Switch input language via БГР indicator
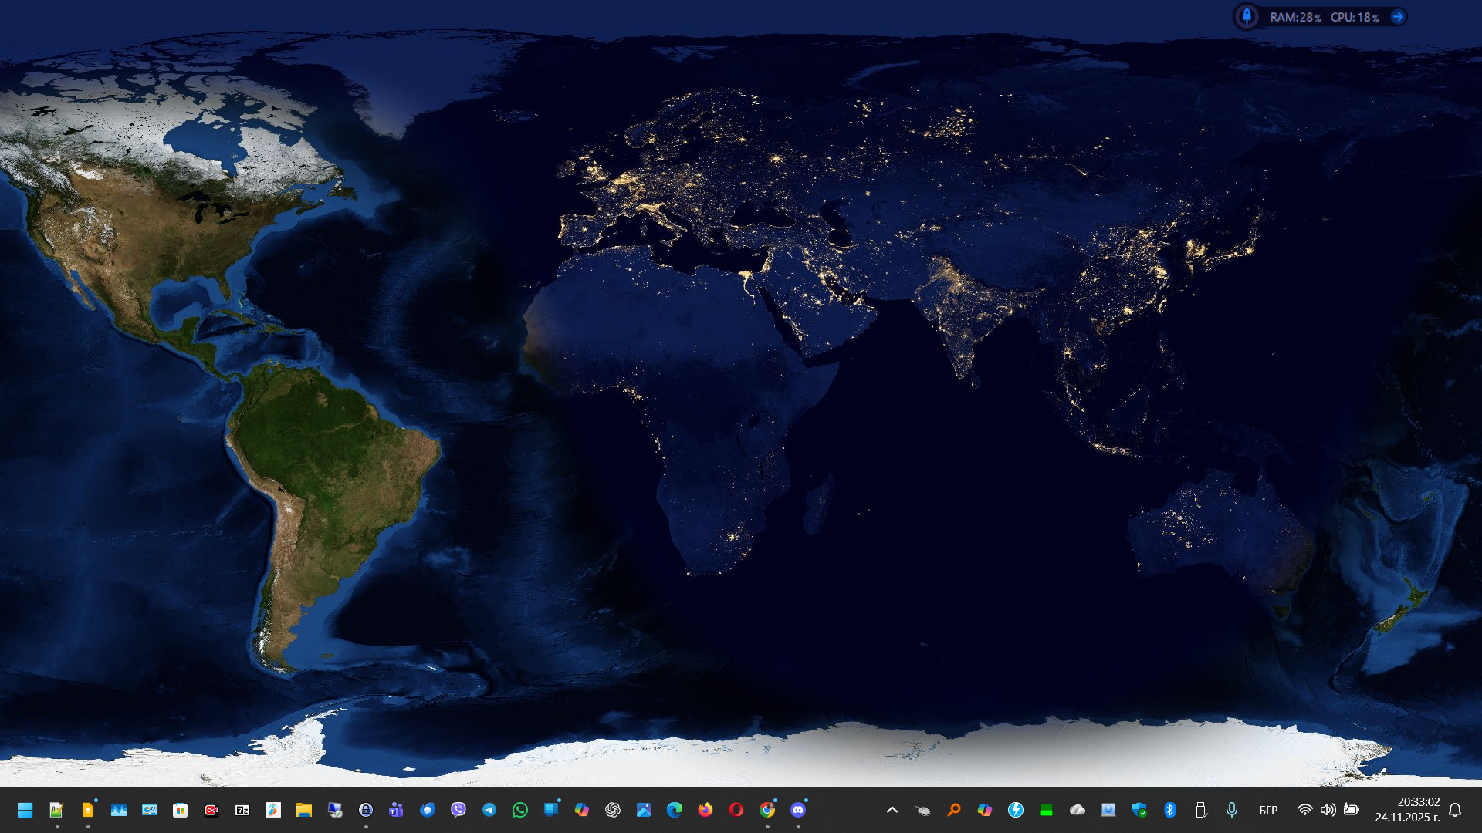 [x=1268, y=810]
